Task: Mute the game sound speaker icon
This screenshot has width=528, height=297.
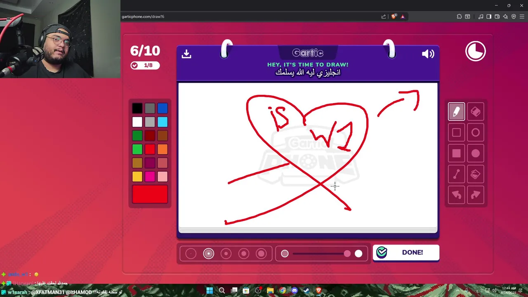Action: (x=428, y=54)
